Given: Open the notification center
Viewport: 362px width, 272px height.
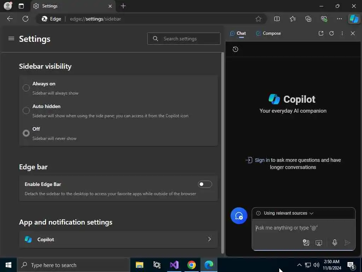Looking at the screenshot, I should [x=351, y=265].
